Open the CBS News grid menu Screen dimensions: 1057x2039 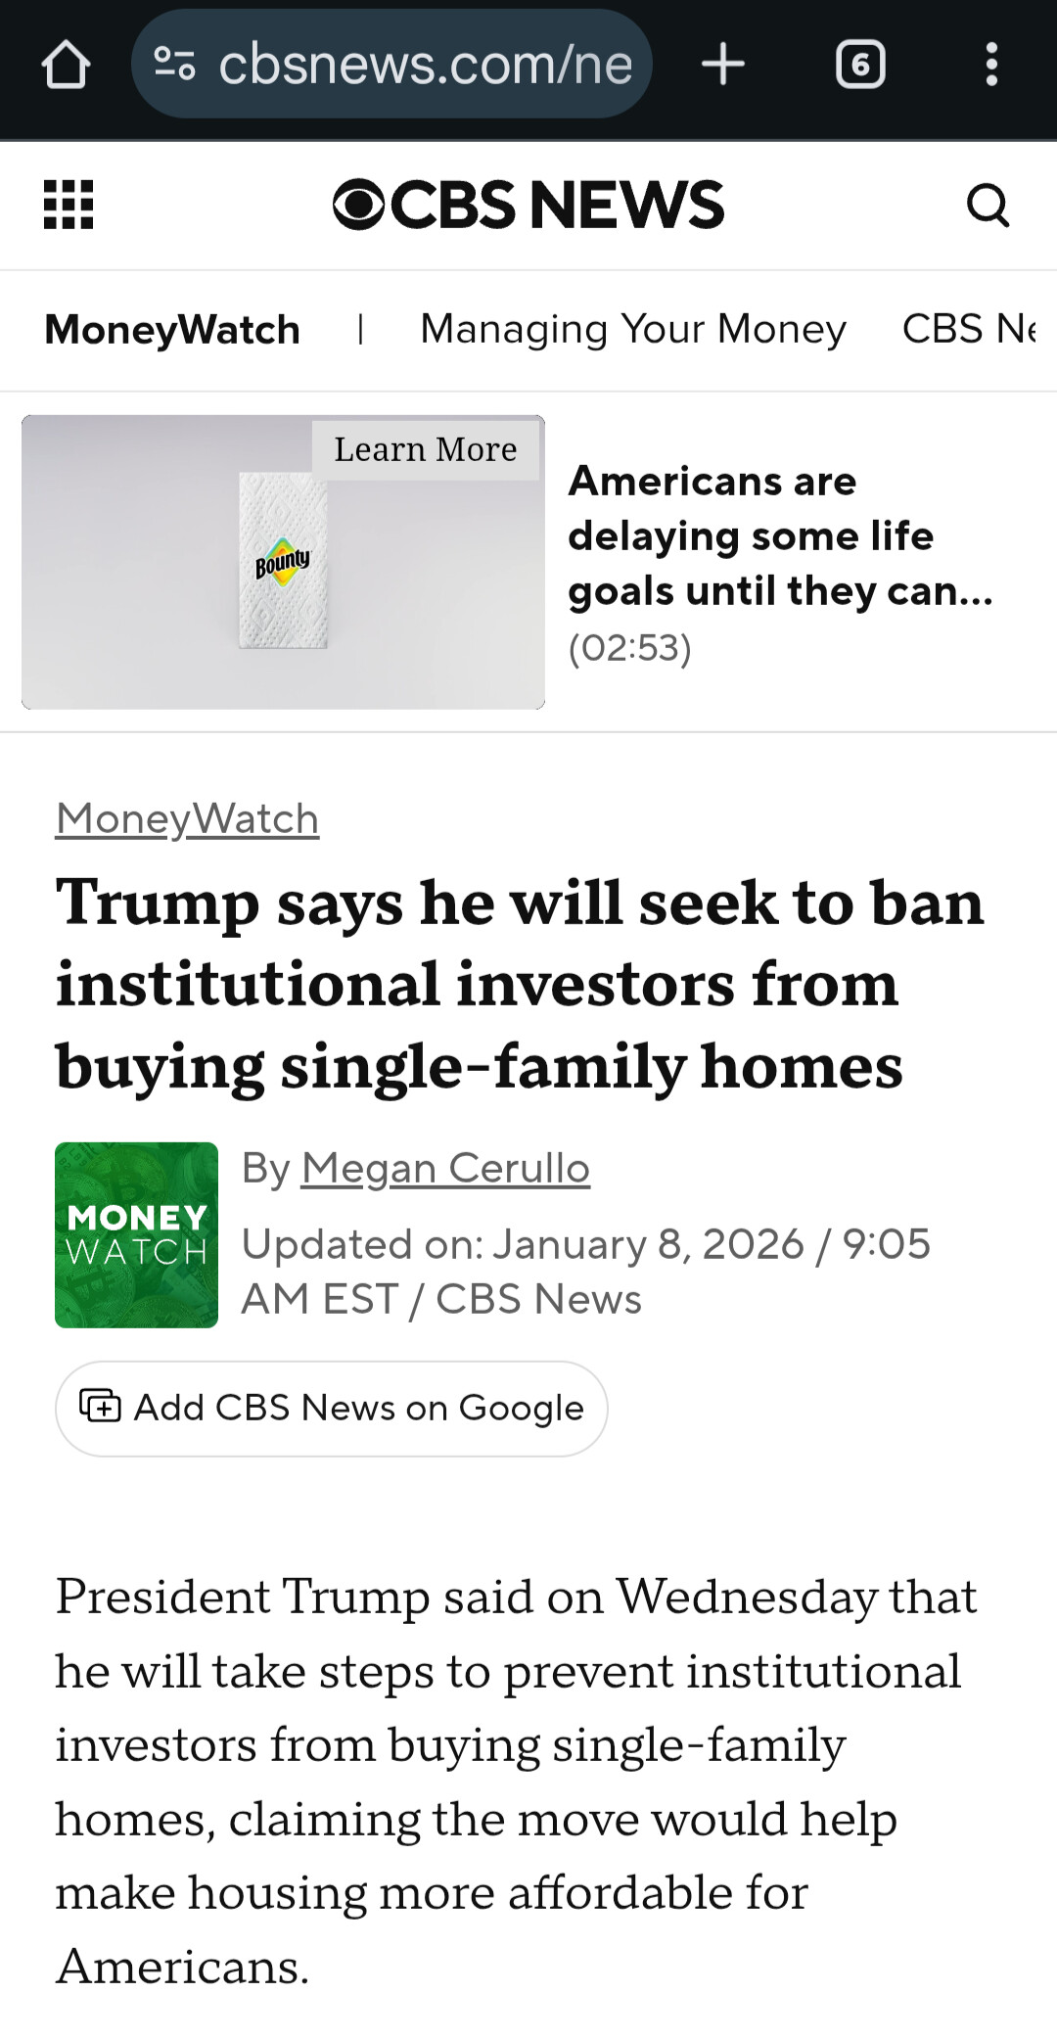[69, 205]
